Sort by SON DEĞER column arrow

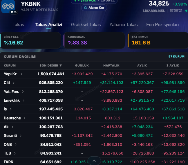pyautogui.click(x=61, y=65)
